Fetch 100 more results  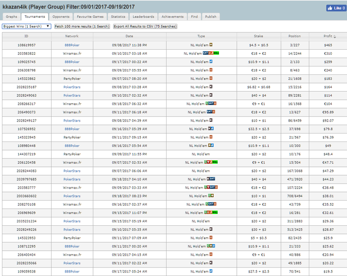[82, 26]
